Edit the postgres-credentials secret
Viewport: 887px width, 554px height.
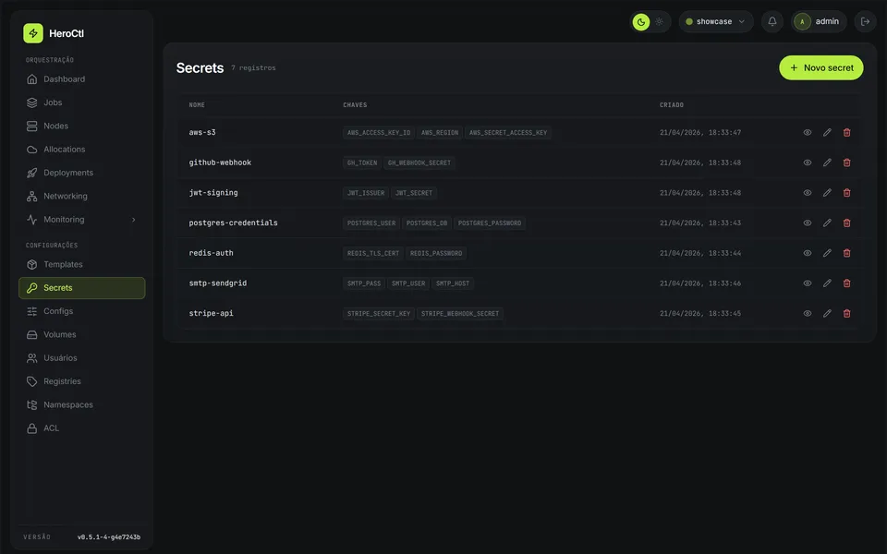[x=827, y=223]
